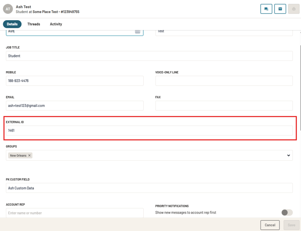Click the email envelope icon button
The image size is (301, 231).
coord(280,9)
